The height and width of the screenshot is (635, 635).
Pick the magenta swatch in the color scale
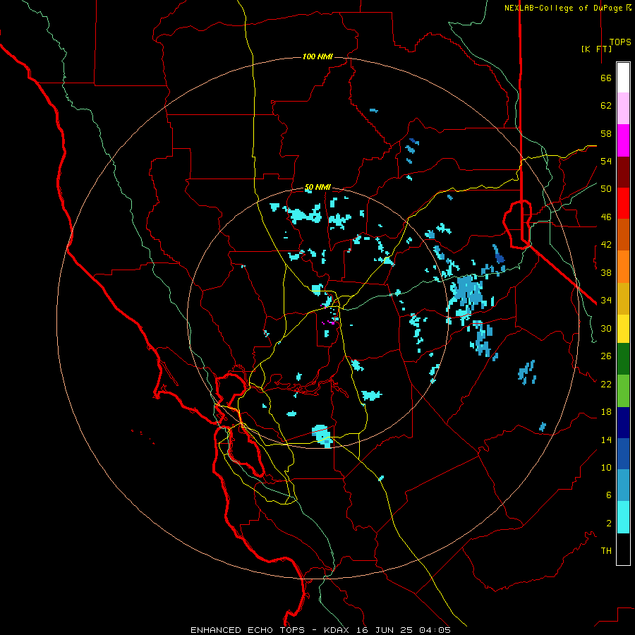tap(623, 140)
